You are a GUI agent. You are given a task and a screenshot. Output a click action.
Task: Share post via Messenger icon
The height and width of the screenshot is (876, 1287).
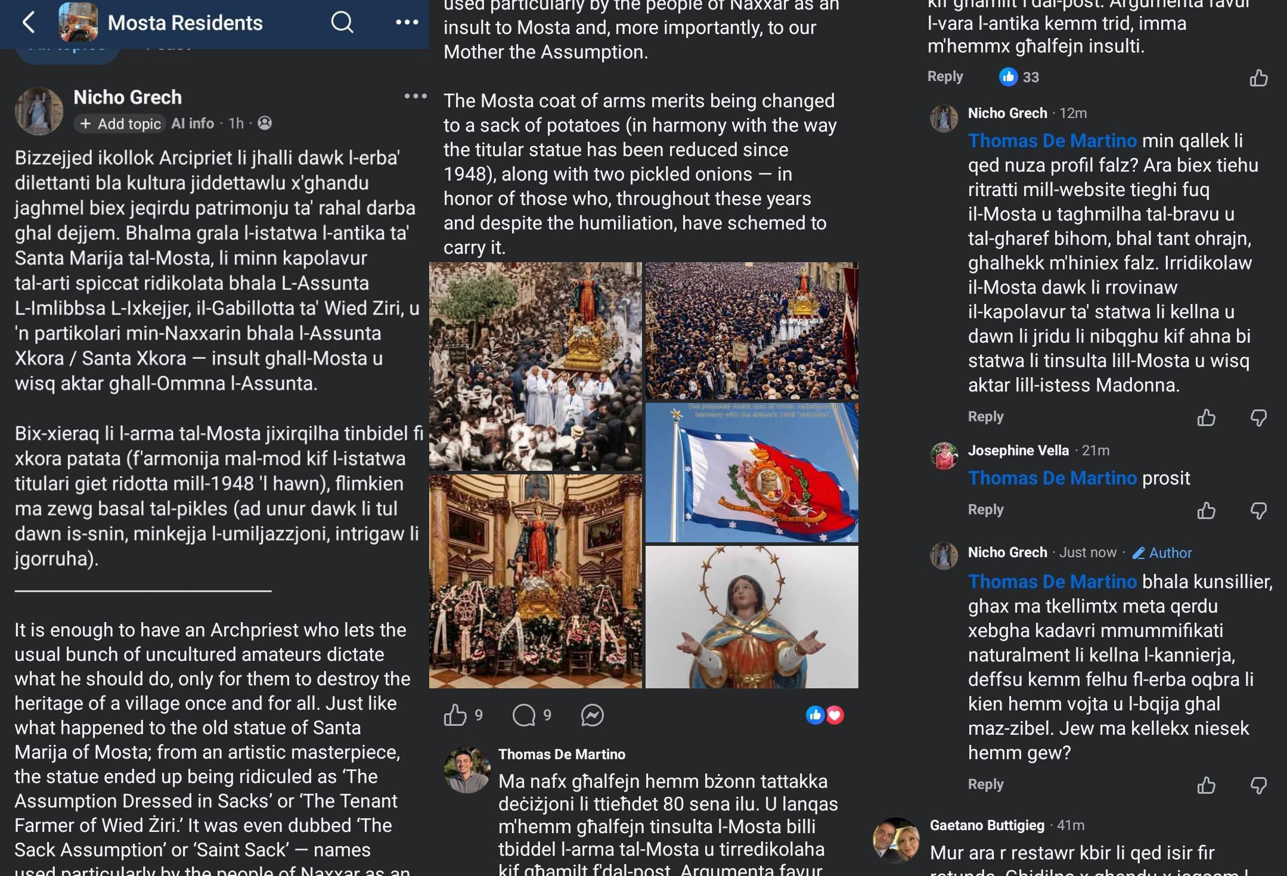pos(593,715)
